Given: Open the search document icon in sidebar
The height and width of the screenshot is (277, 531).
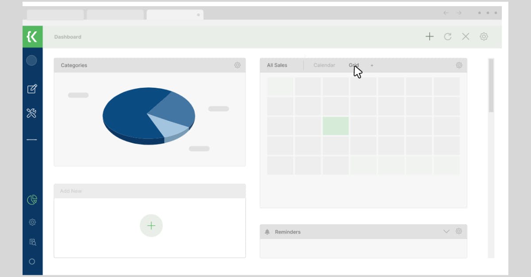Looking at the screenshot, I should (32, 242).
